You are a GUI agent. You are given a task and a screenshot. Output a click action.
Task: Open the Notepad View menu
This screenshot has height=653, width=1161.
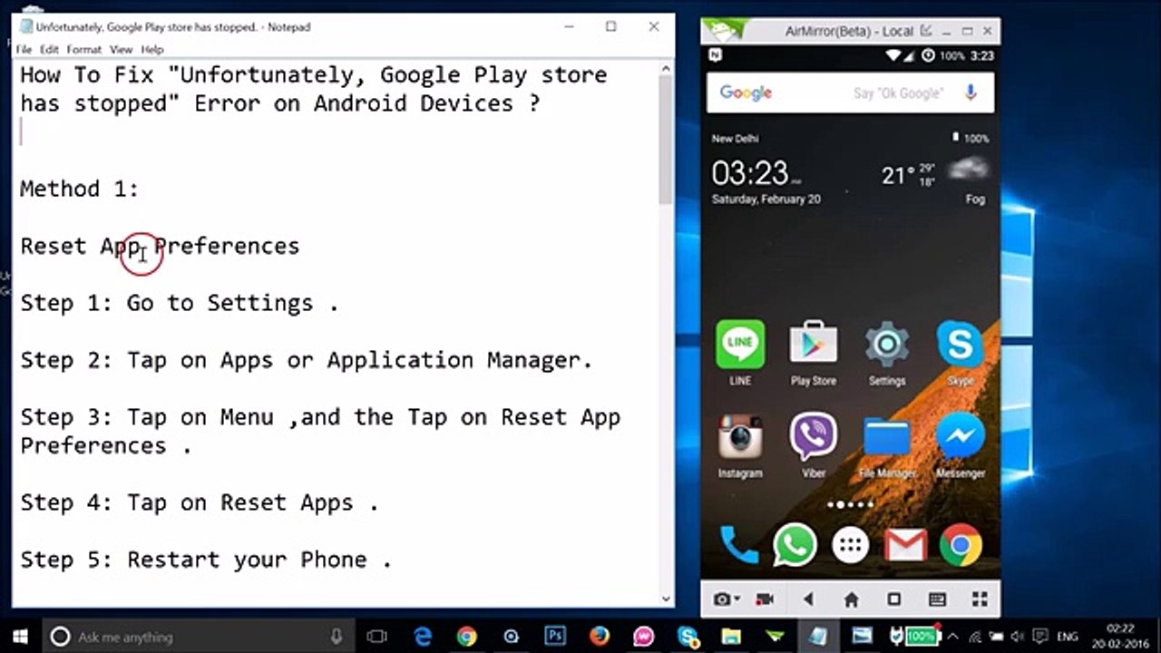tap(121, 49)
